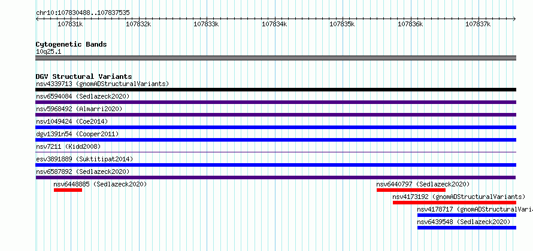This screenshot has width=533, height=251.
Task: Click the ruler's left arrowhead
Action: (x=37, y=19)
